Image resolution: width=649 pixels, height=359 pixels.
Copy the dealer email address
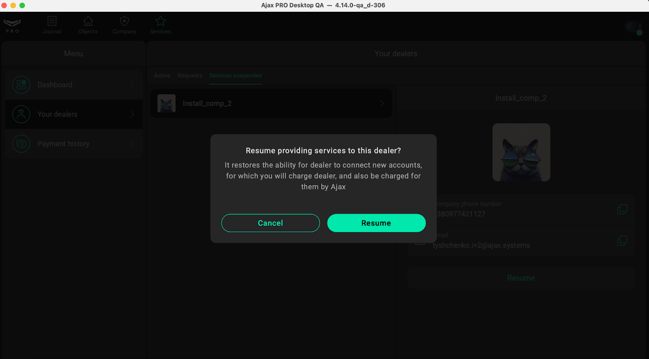(x=622, y=241)
